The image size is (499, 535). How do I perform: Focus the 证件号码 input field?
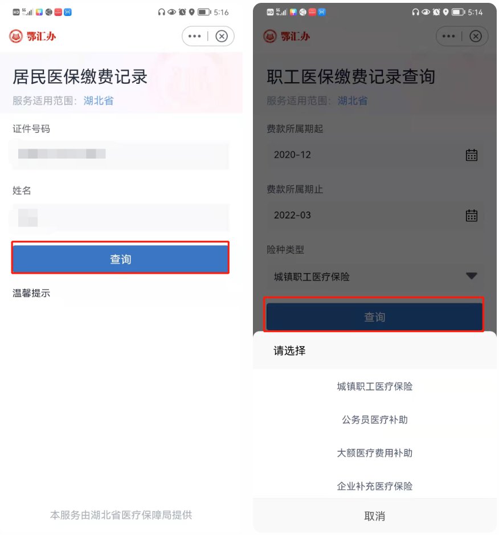coord(120,154)
